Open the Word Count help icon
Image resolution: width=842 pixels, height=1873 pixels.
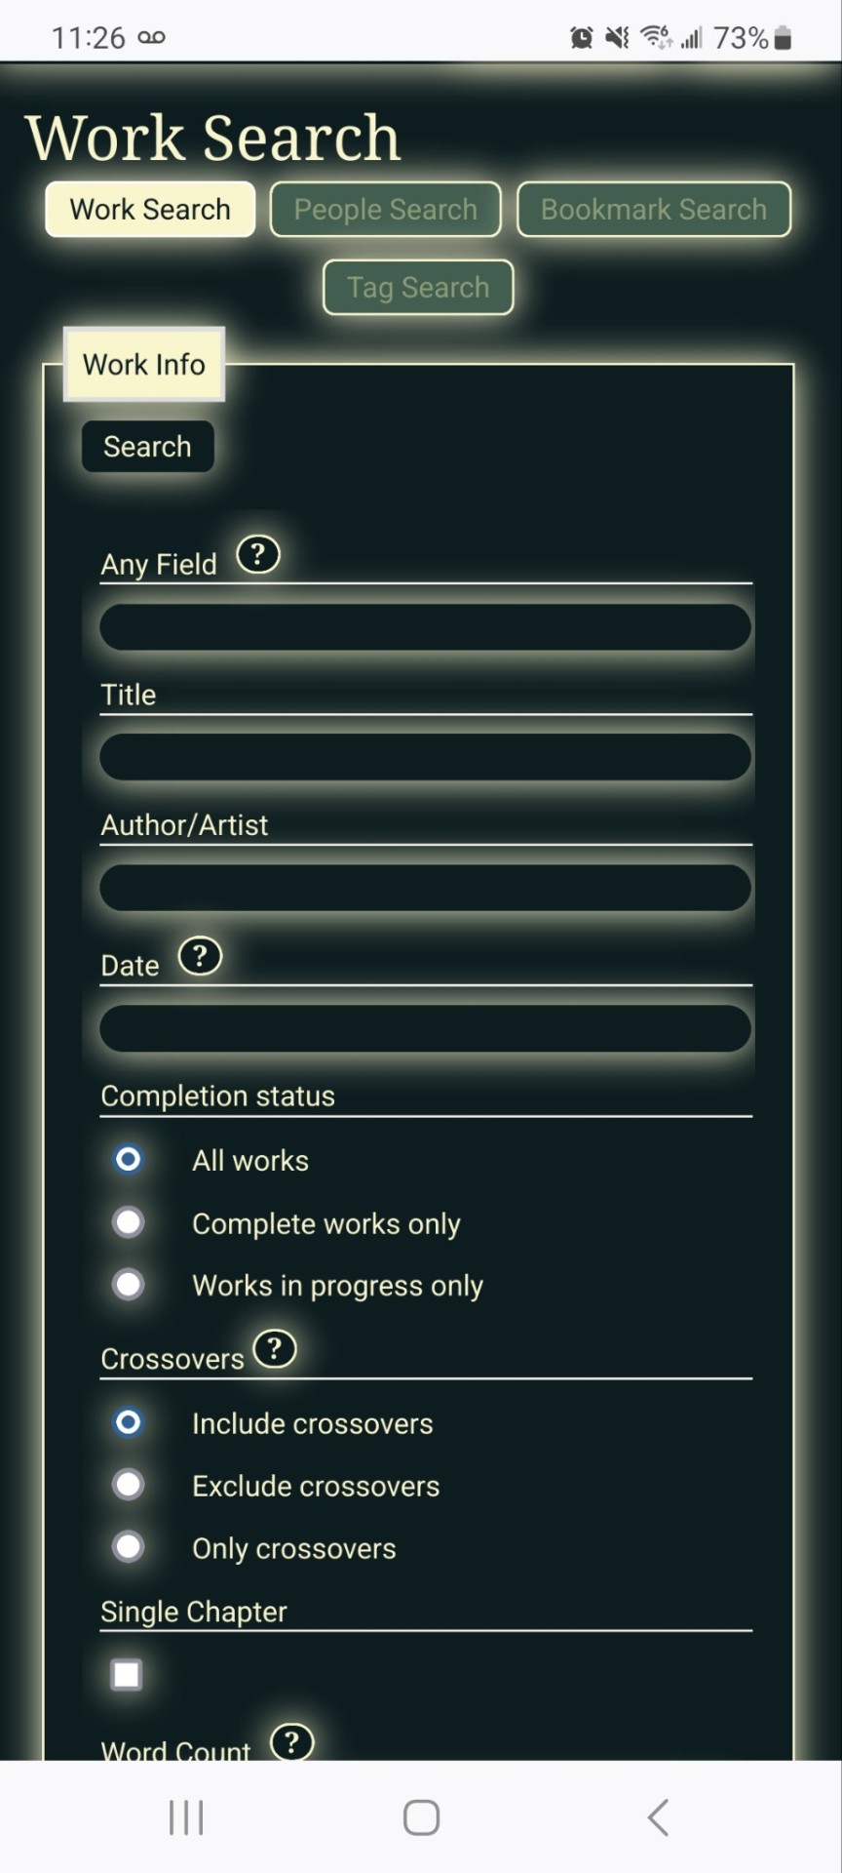[x=291, y=1742]
